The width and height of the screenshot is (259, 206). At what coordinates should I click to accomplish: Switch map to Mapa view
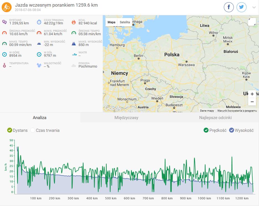click(112, 22)
